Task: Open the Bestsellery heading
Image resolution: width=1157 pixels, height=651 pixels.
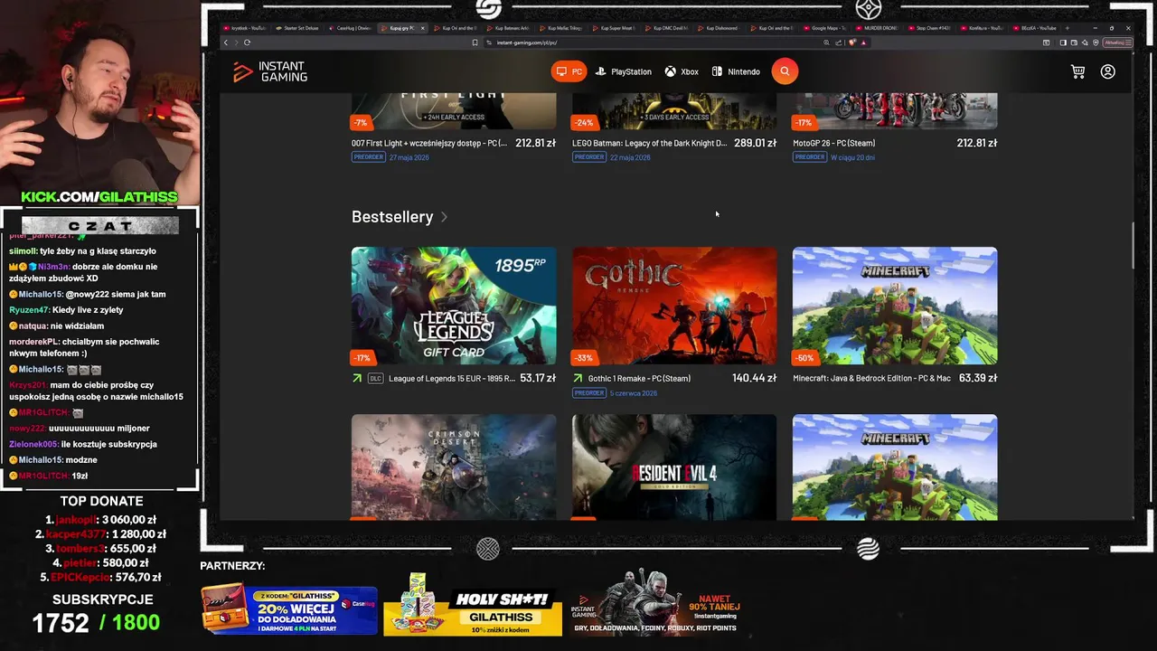Action: pyautogui.click(x=392, y=217)
